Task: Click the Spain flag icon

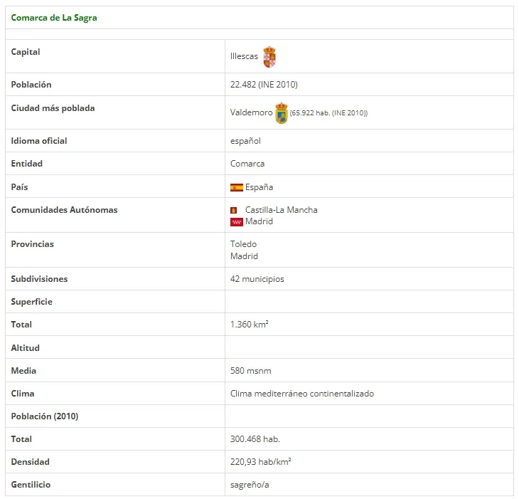Action: [237, 187]
